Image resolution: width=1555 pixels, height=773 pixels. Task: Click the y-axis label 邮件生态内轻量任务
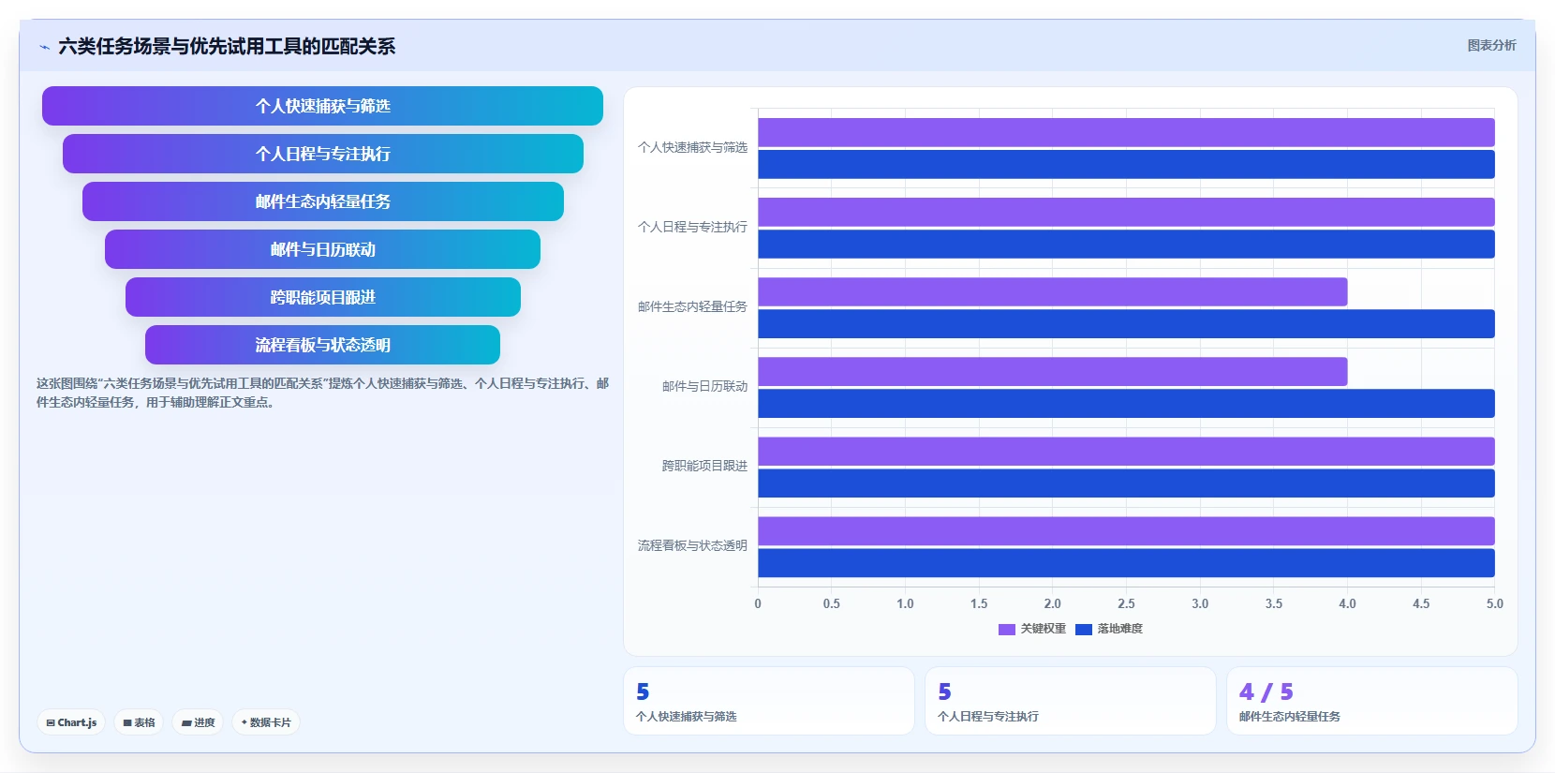692,306
